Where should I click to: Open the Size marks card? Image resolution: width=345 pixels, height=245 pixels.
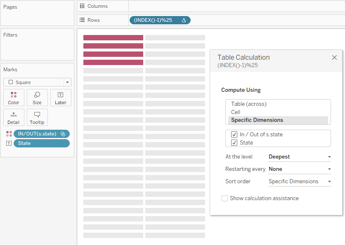(x=37, y=98)
